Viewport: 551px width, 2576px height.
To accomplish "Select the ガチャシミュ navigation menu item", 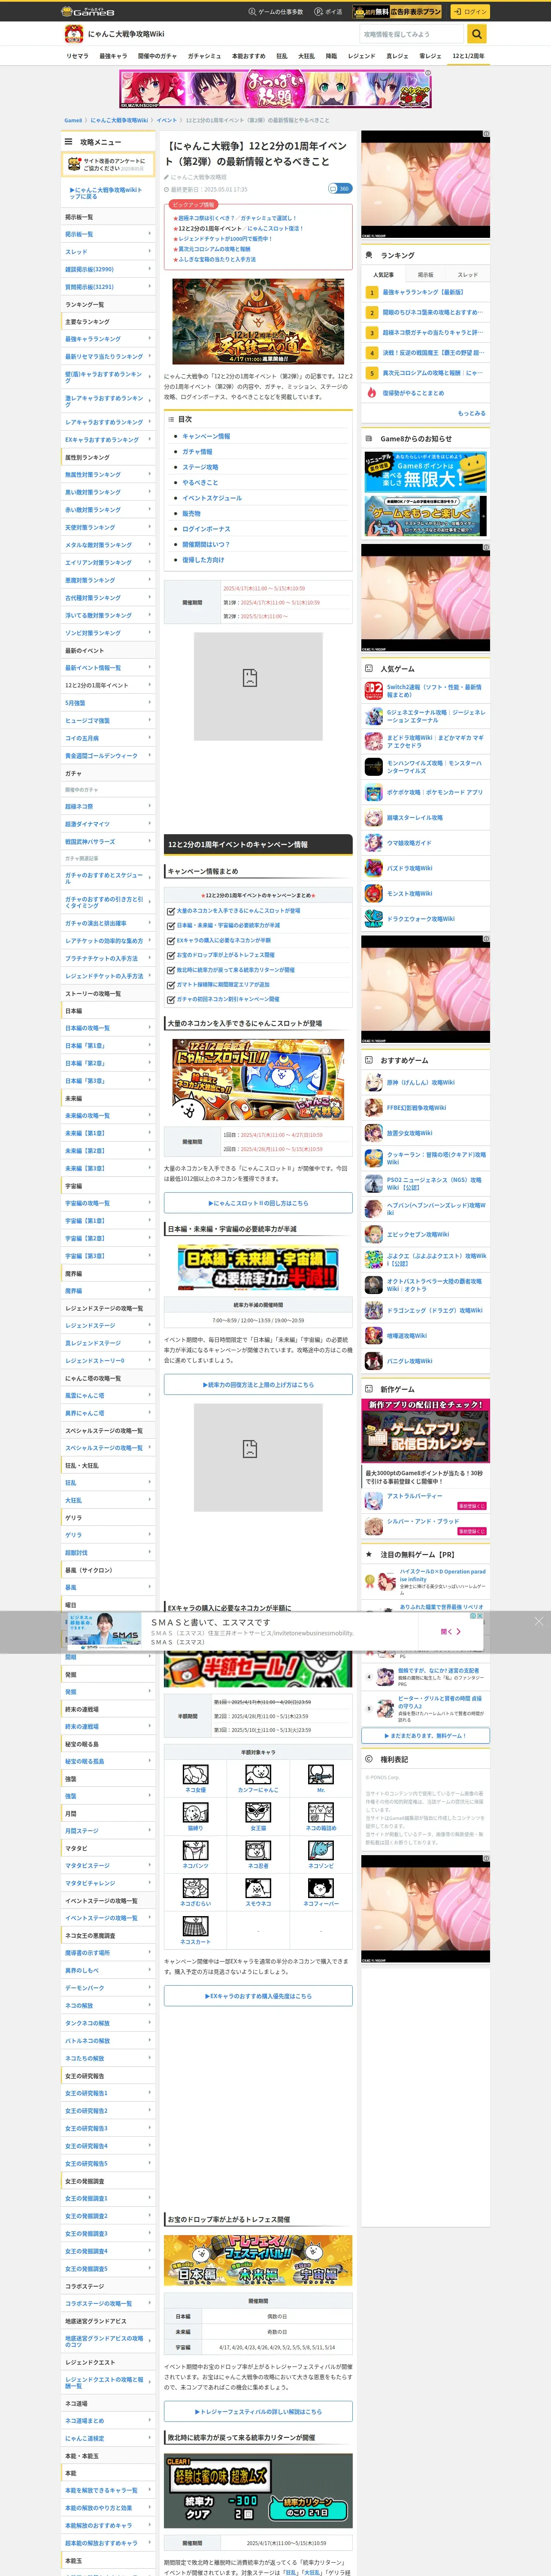I will coord(204,56).
